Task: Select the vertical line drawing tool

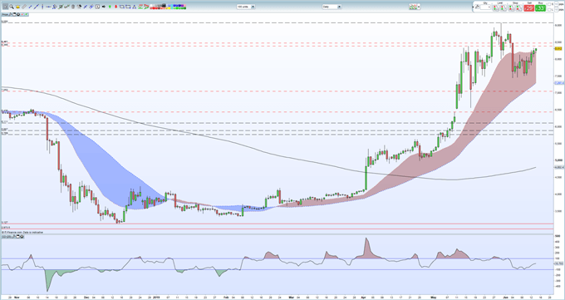Action: pos(42,7)
